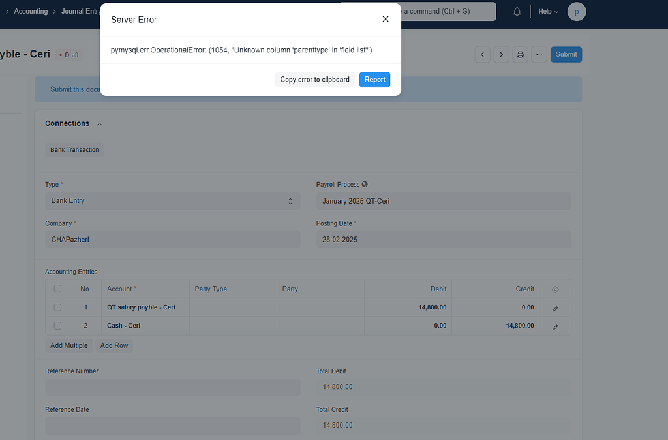
Task: Click the command search bar
Action: [448, 12]
